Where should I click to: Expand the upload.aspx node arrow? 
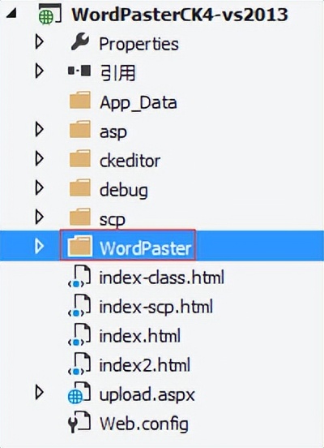tap(40, 392)
